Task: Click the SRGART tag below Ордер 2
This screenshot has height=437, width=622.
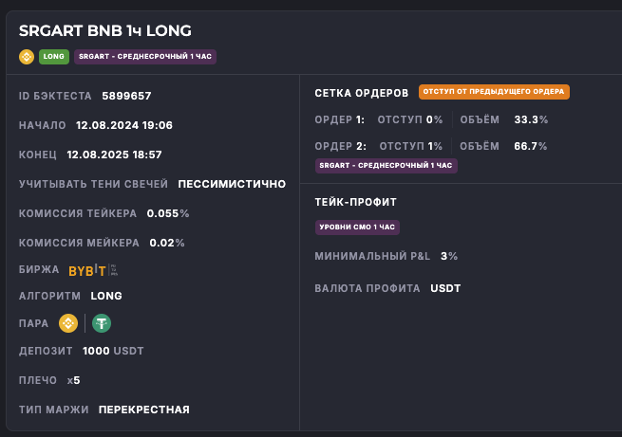Action: coord(386,165)
